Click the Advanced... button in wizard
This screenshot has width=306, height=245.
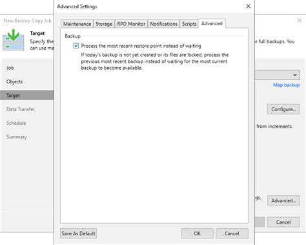click(283, 200)
